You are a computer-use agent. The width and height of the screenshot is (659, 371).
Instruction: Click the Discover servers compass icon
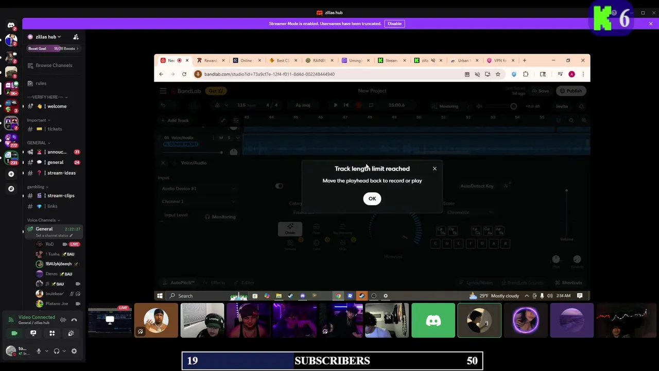(x=11, y=189)
